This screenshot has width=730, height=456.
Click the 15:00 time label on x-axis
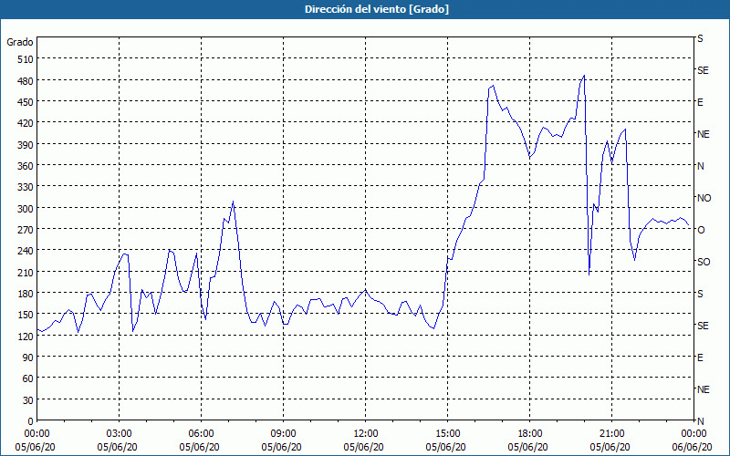click(447, 434)
